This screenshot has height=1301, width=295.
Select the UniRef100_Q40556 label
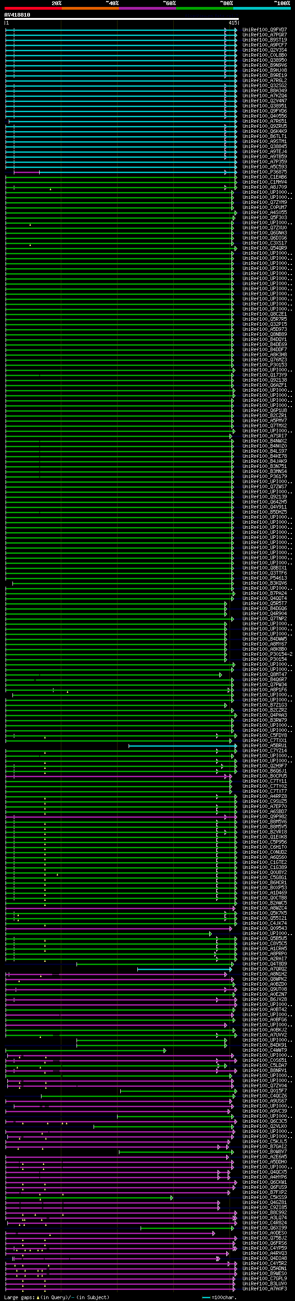tap(264, 116)
